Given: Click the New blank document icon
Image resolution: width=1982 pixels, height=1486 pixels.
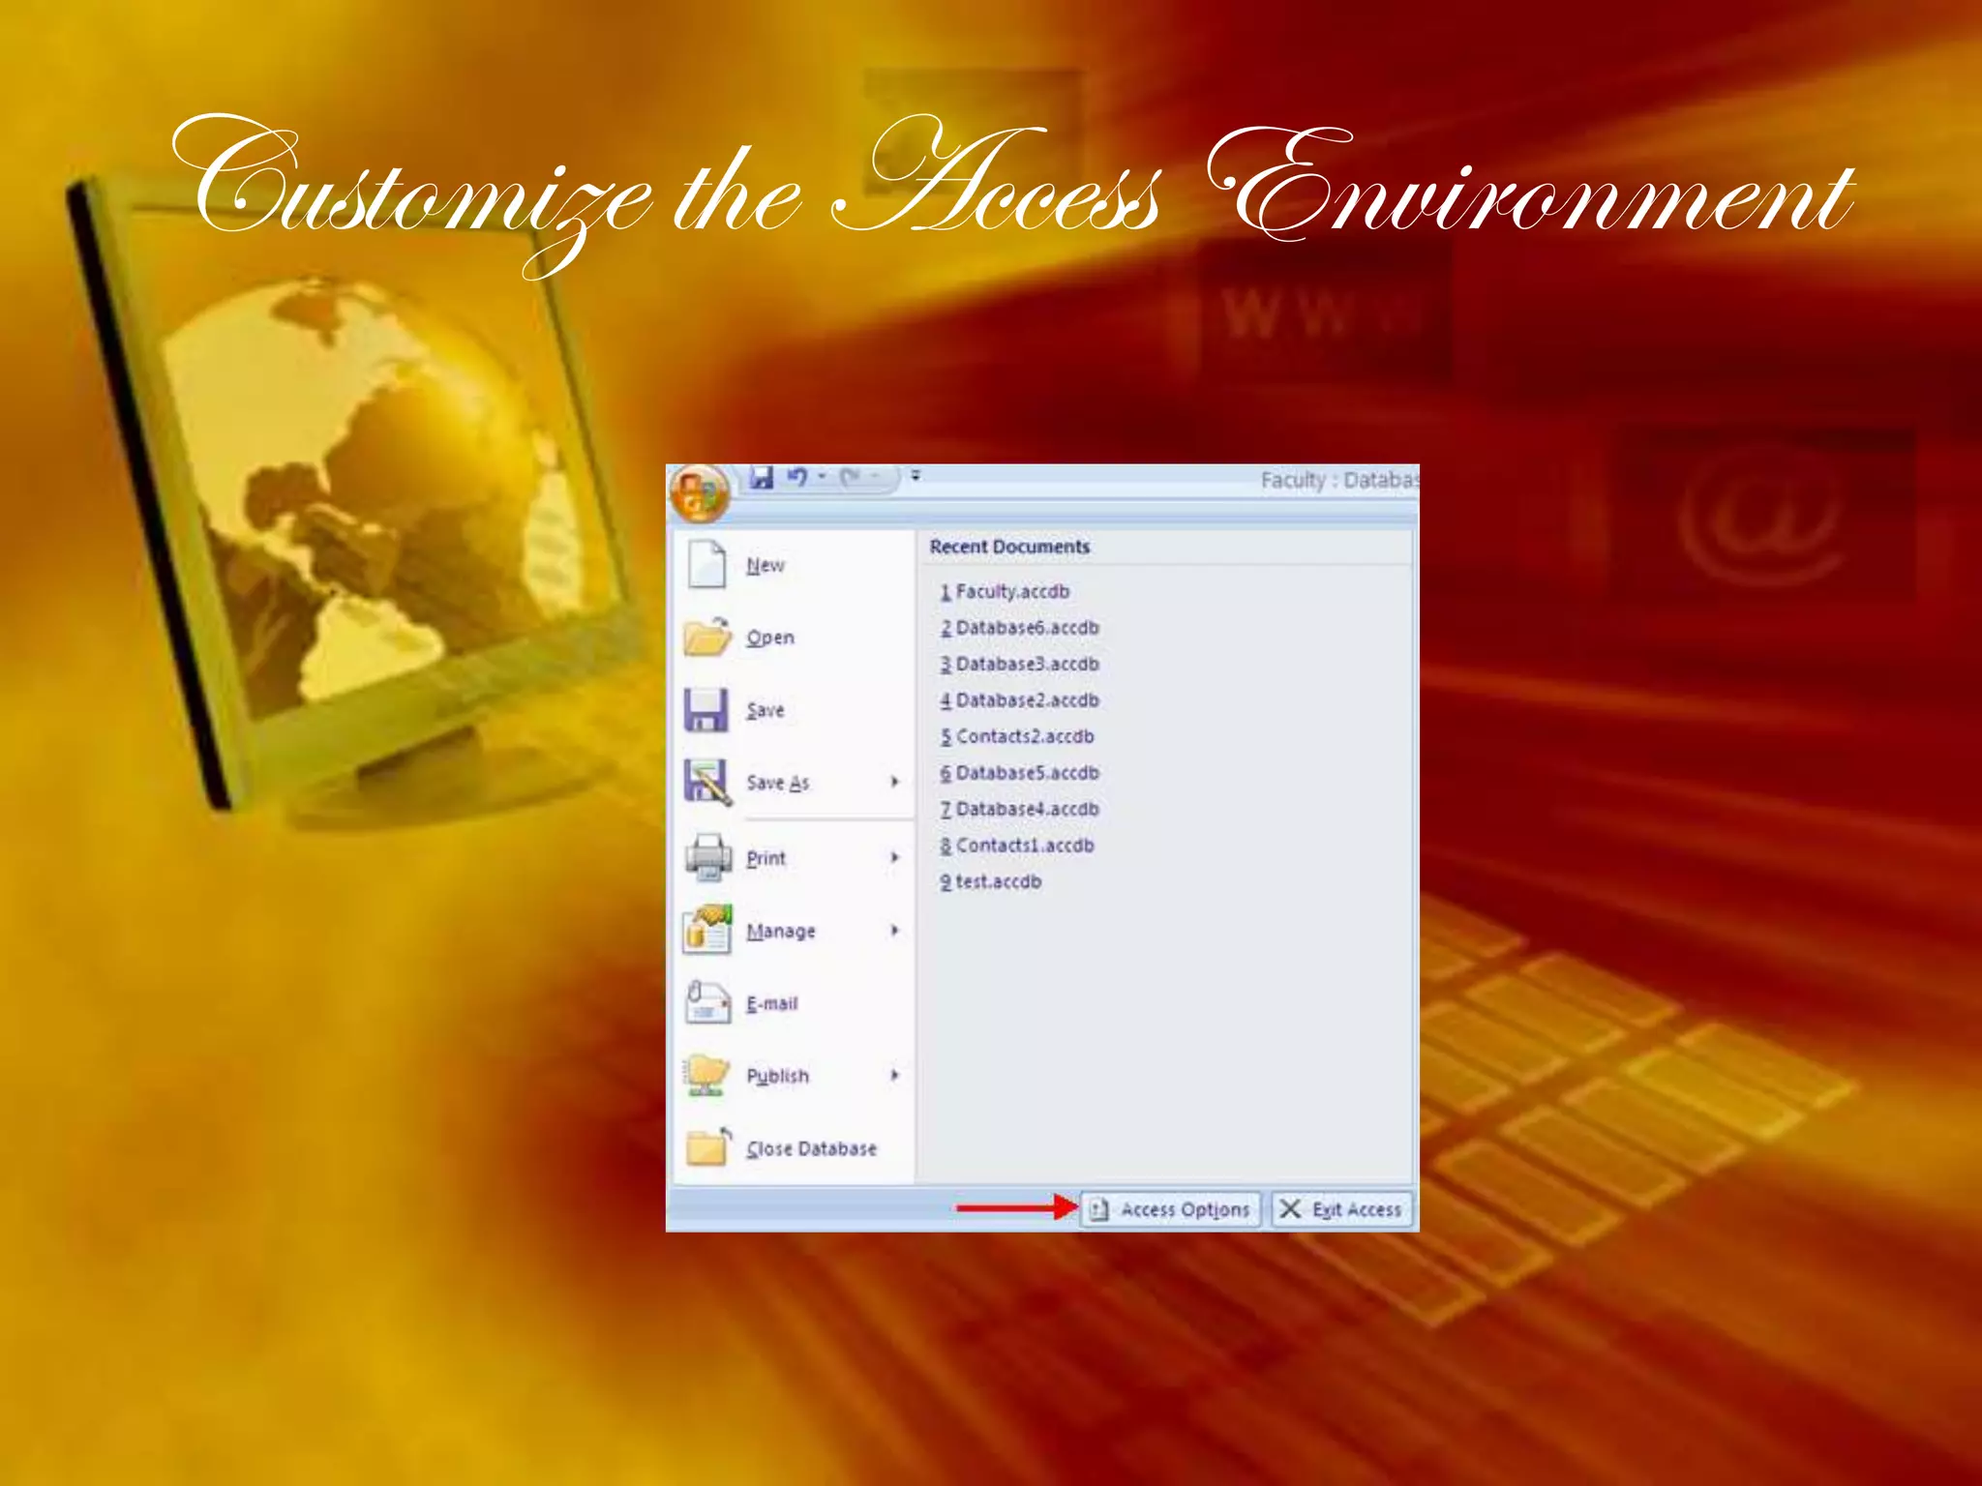Looking at the screenshot, I should pyautogui.click(x=706, y=565).
